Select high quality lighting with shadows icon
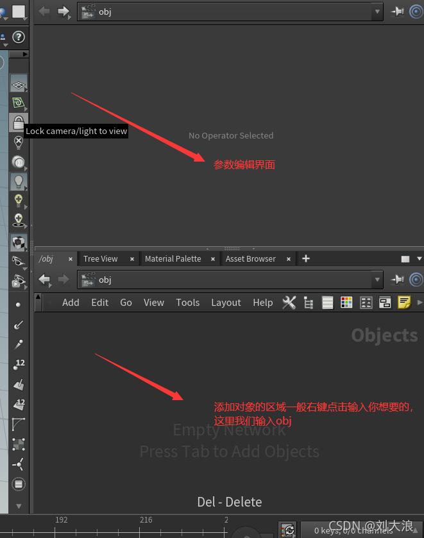424x538 pixels. tap(19, 221)
